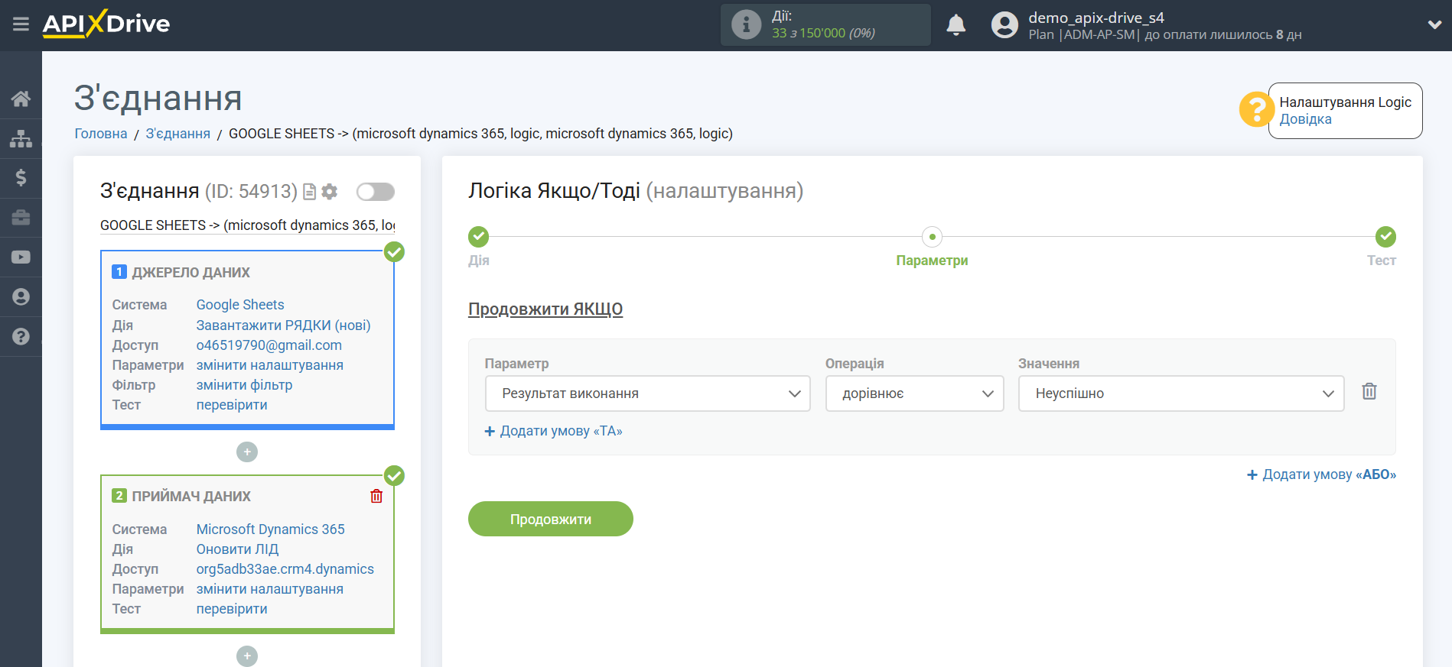The height and width of the screenshot is (667, 1452).
Task: Click the actions info icon
Action: pos(746,24)
